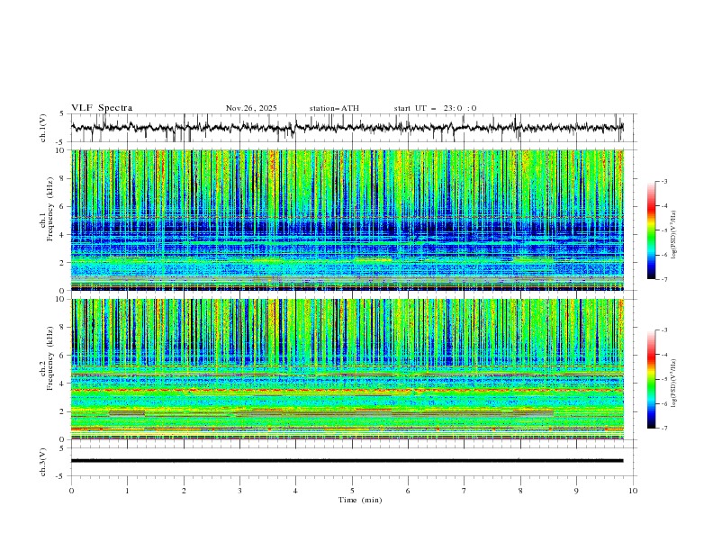Image resolution: width=713 pixels, height=551 pixels.
Task: Click the lower colorbar 'log(PSD)(V²/Hz)' label
Action: pos(674,383)
